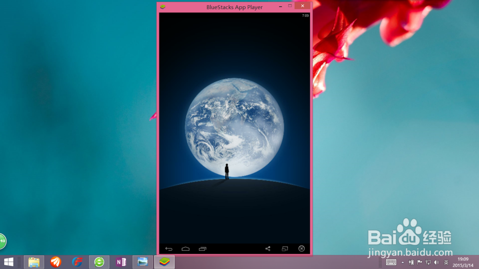Open the green 360 browser taskbar icon
The height and width of the screenshot is (269, 479).
coord(99,262)
